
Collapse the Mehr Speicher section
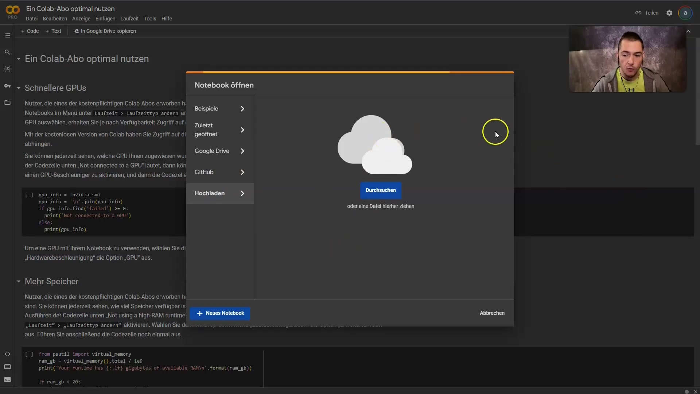[x=19, y=281]
